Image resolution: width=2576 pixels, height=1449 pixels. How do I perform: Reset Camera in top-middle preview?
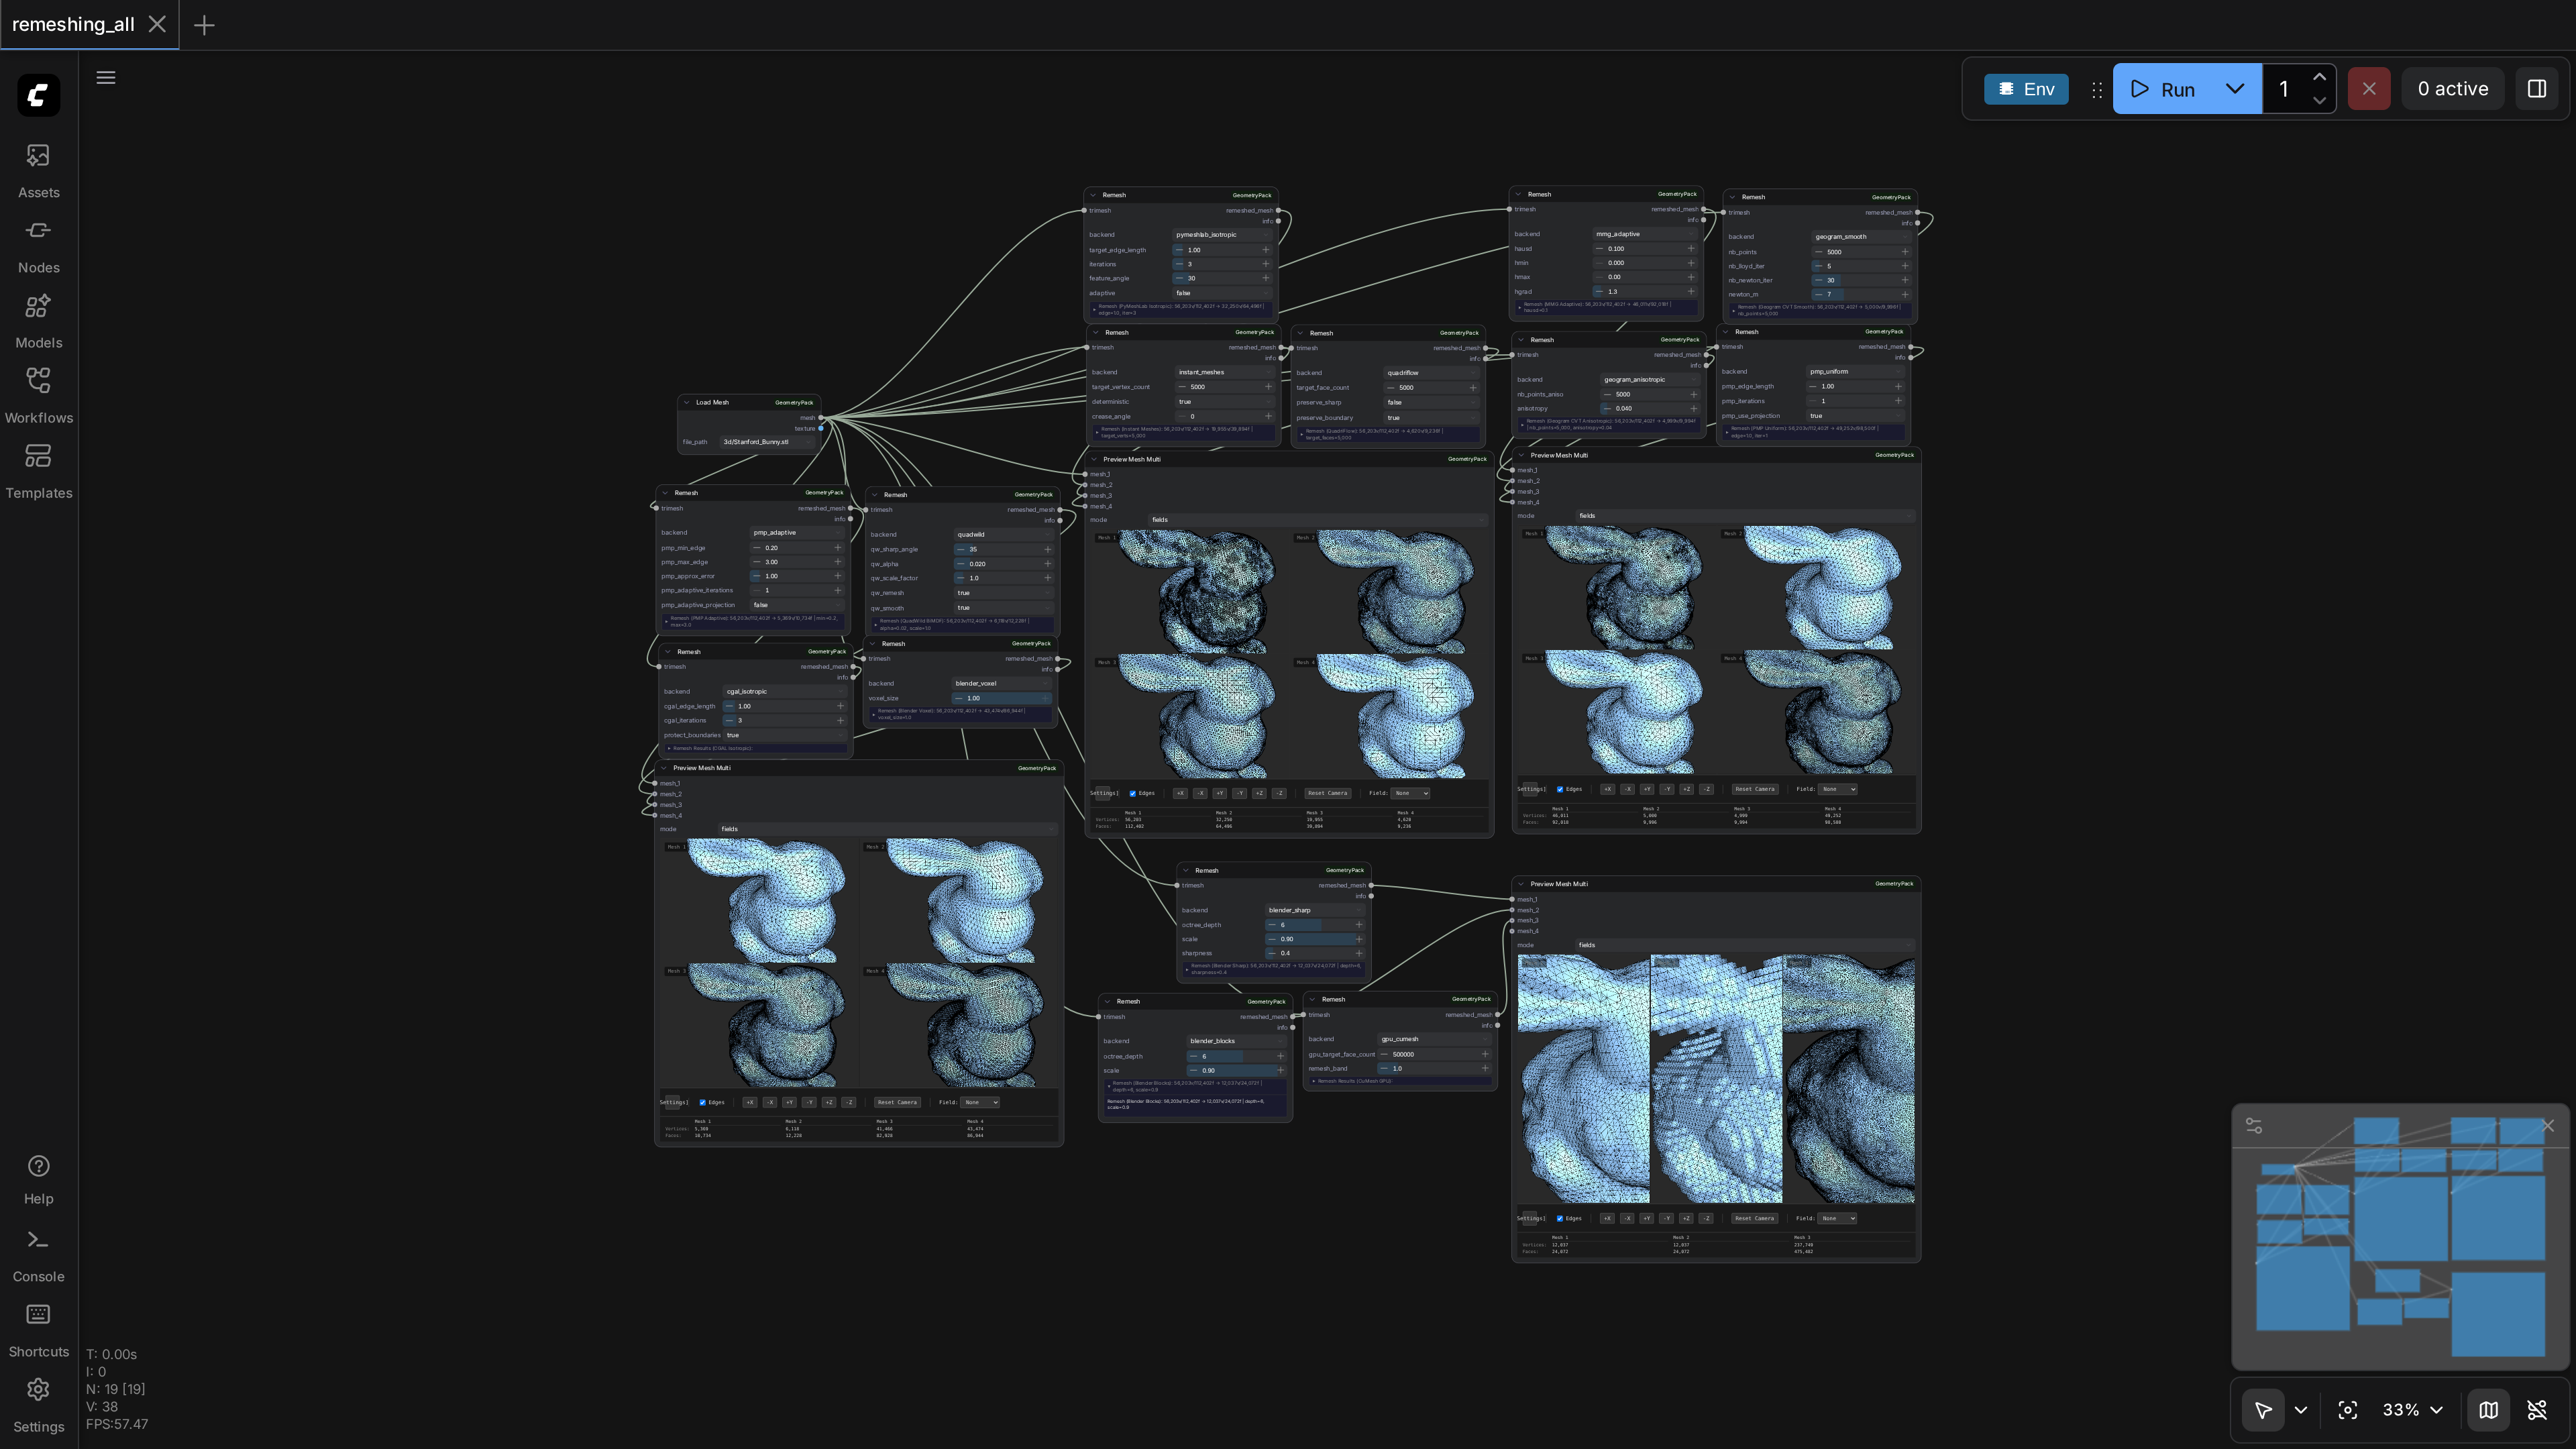[x=1328, y=793]
